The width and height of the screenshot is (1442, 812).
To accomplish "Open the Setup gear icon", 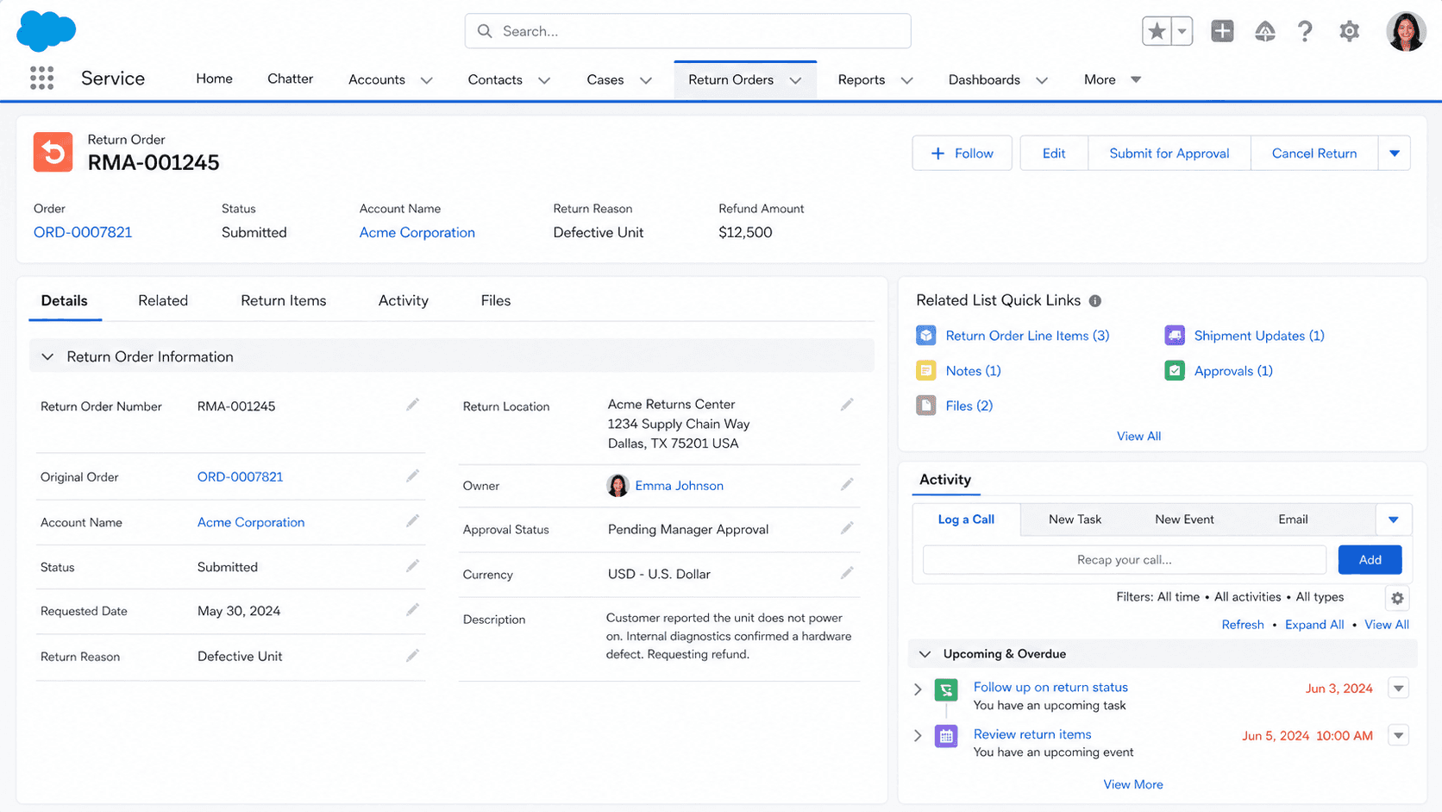I will point(1349,31).
